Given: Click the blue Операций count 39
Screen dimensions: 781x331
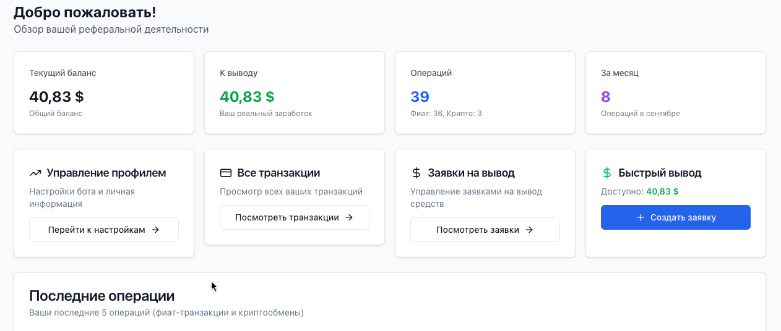Looking at the screenshot, I should (420, 96).
